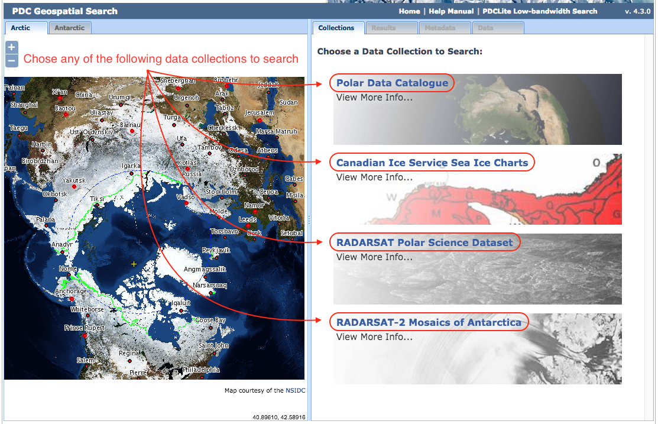The width and height of the screenshot is (658, 424).
Task: Open the NSIDC map credit link
Action: [295, 390]
